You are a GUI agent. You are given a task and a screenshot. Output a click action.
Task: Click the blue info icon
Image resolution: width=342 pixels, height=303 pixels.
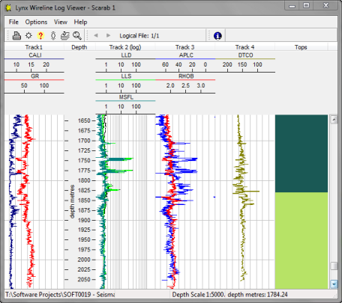pos(217,36)
